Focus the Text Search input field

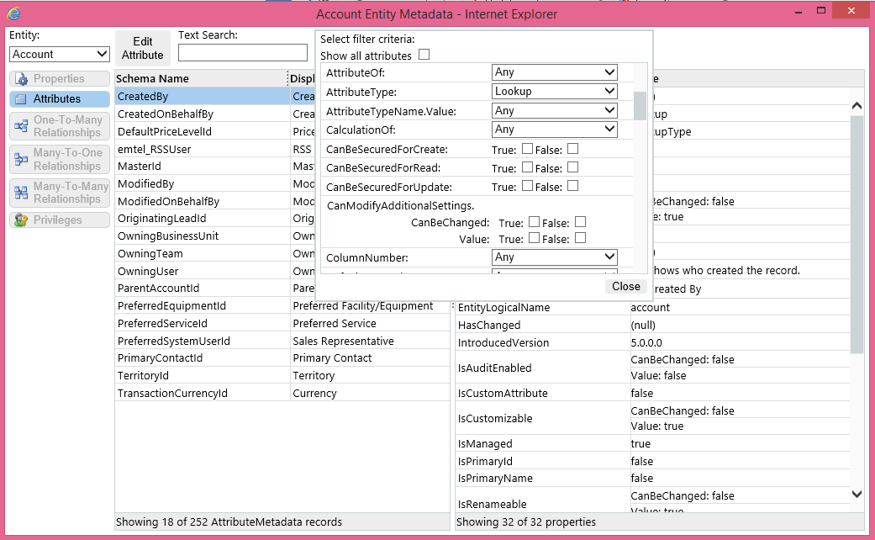click(243, 53)
